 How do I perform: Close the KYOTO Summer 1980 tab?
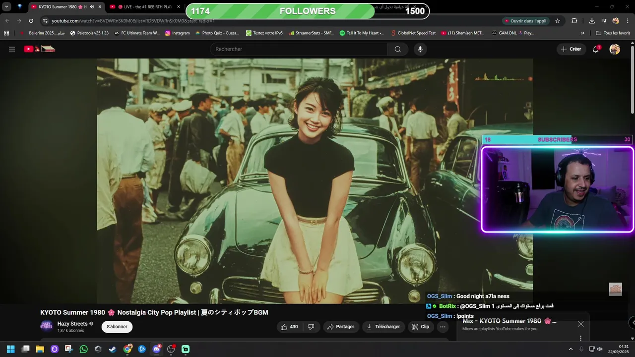point(100,7)
